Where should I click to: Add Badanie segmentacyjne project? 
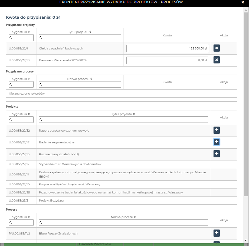tap(217, 142)
